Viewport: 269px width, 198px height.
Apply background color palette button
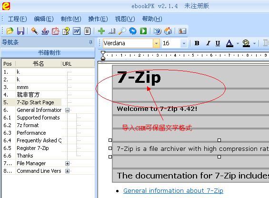[246, 43]
